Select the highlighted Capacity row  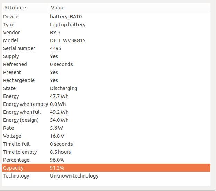[x=106, y=168]
